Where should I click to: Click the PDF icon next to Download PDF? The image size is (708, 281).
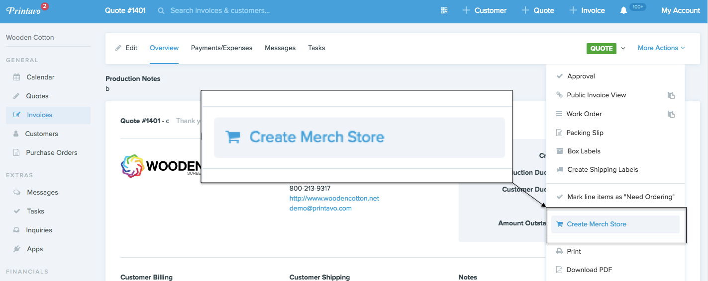559,270
